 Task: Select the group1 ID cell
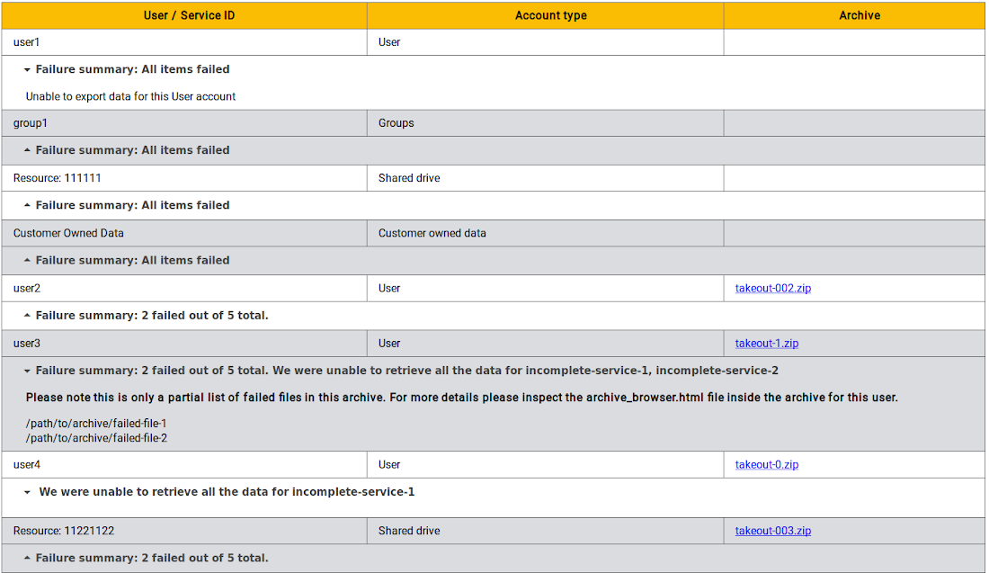pos(31,123)
